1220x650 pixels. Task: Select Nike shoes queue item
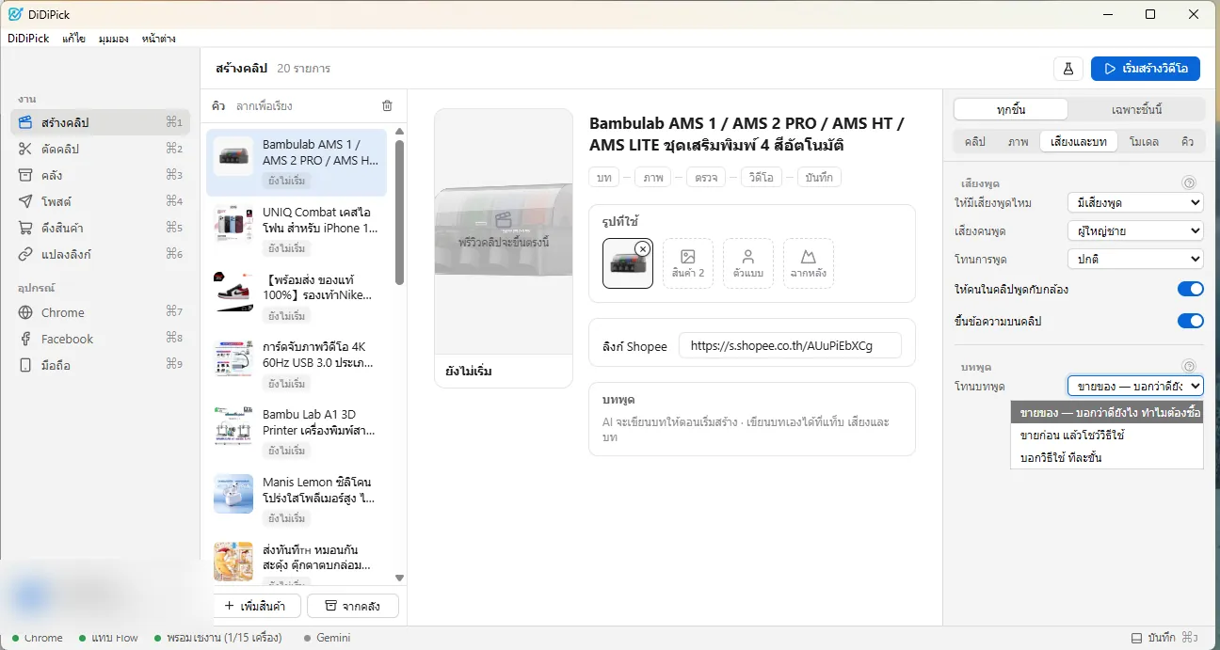(297, 297)
